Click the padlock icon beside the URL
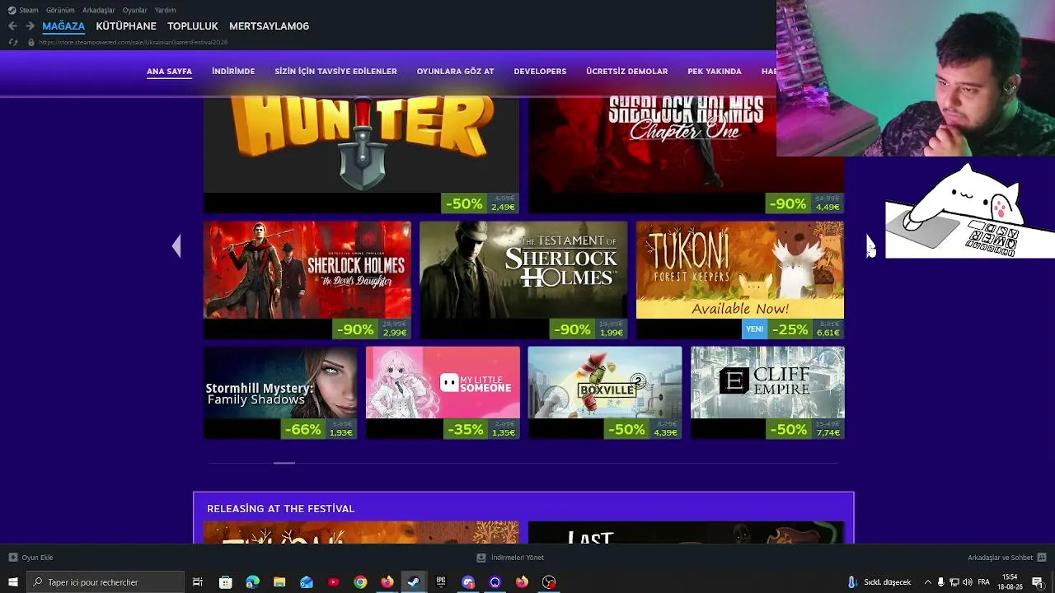This screenshot has width=1055, height=593. [31, 42]
